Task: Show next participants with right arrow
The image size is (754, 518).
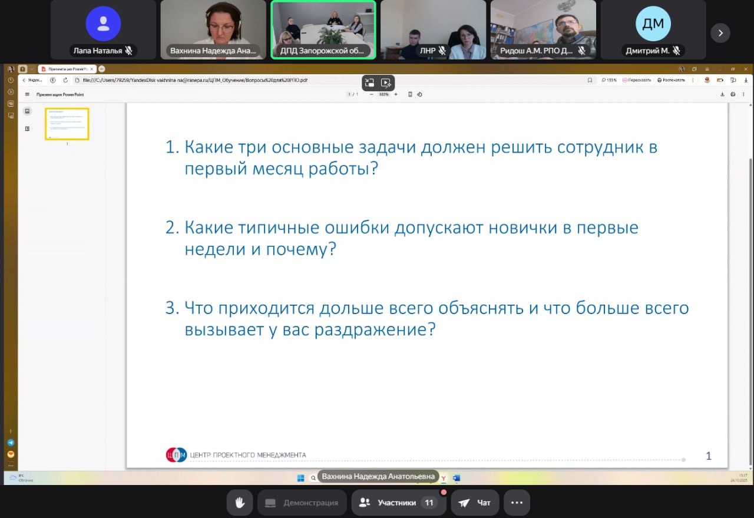Action: tap(720, 32)
